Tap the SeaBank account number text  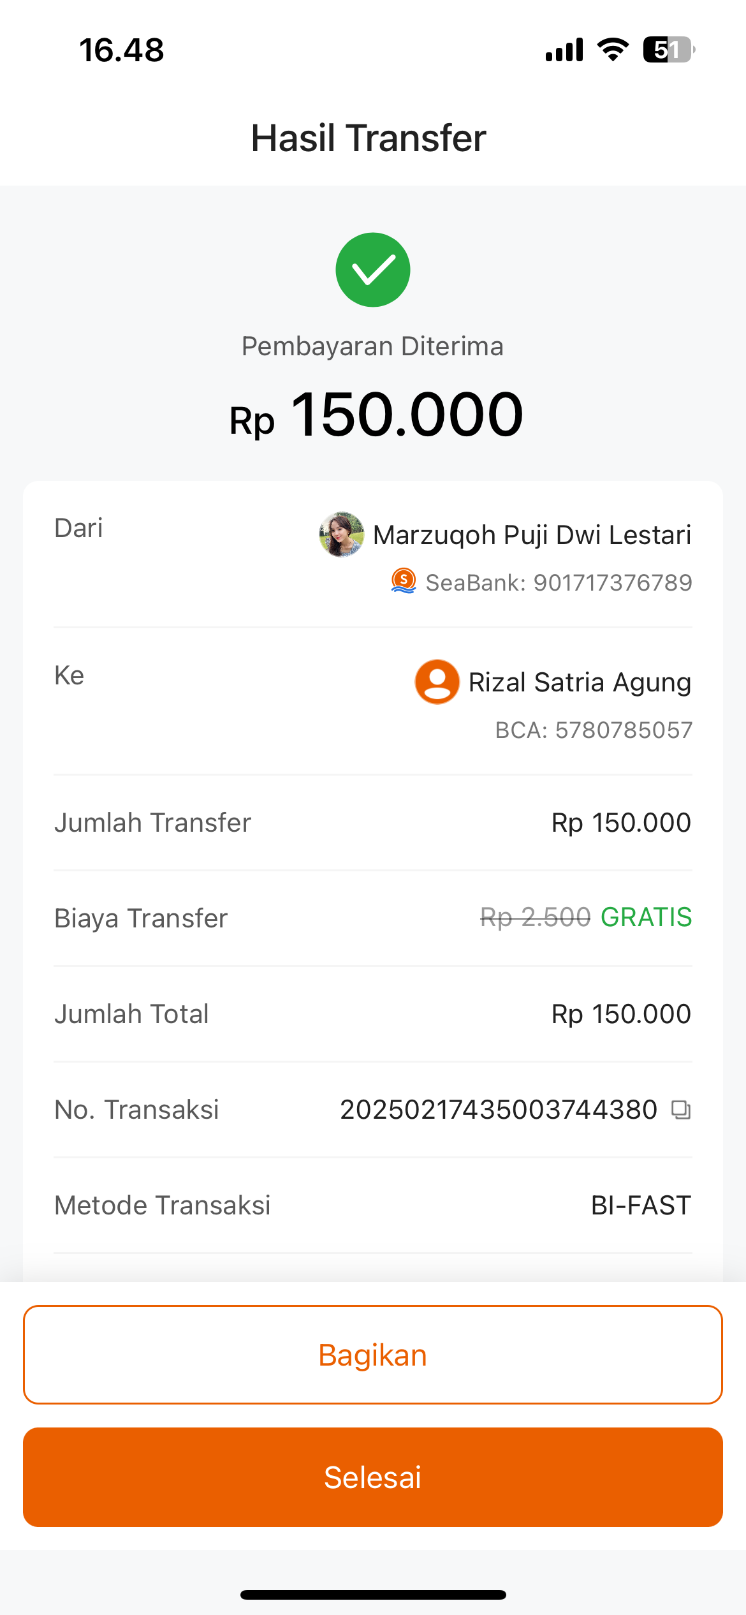pos(559,582)
